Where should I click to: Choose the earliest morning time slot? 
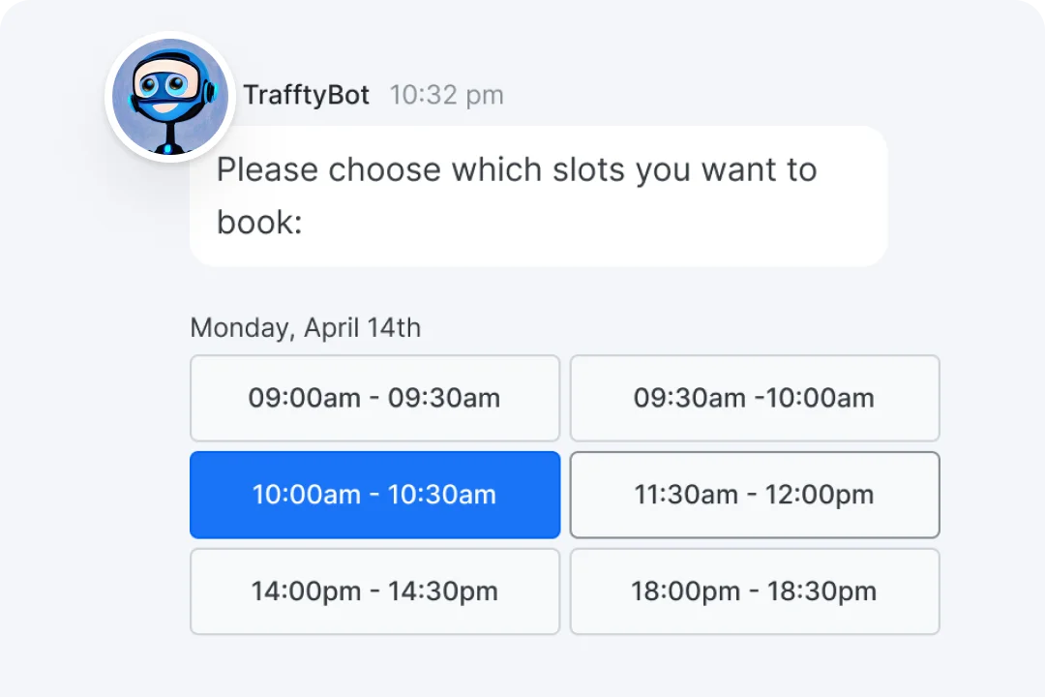374,398
